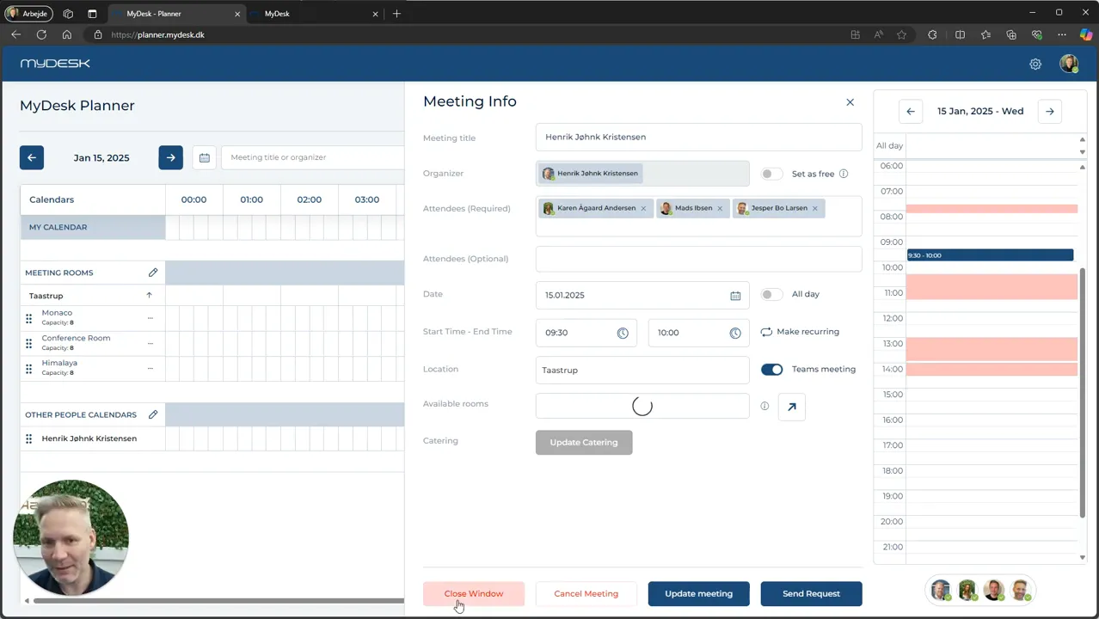Go to next day in side calendar

click(1049, 111)
